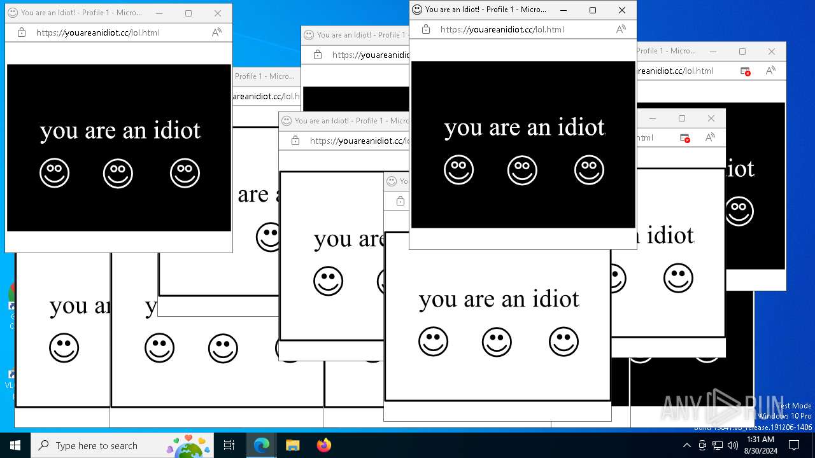The width and height of the screenshot is (815, 458).
Task: Click first smiley face in top-left black window
Action: tap(54, 173)
